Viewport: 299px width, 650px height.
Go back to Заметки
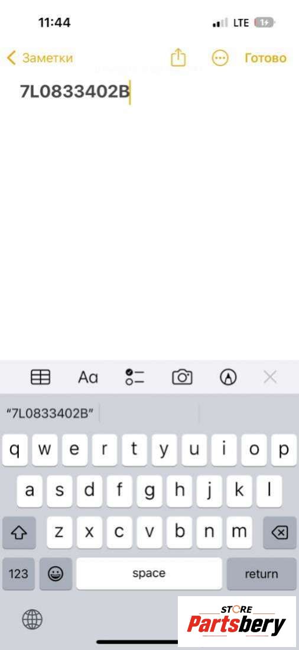pyautogui.click(x=40, y=58)
